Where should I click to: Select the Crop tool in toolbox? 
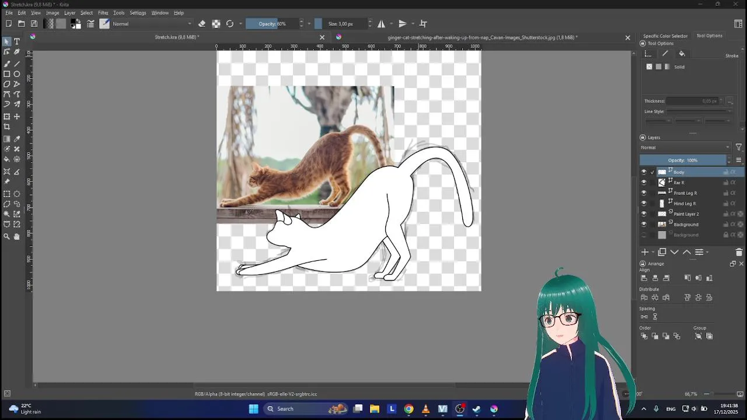(6, 127)
